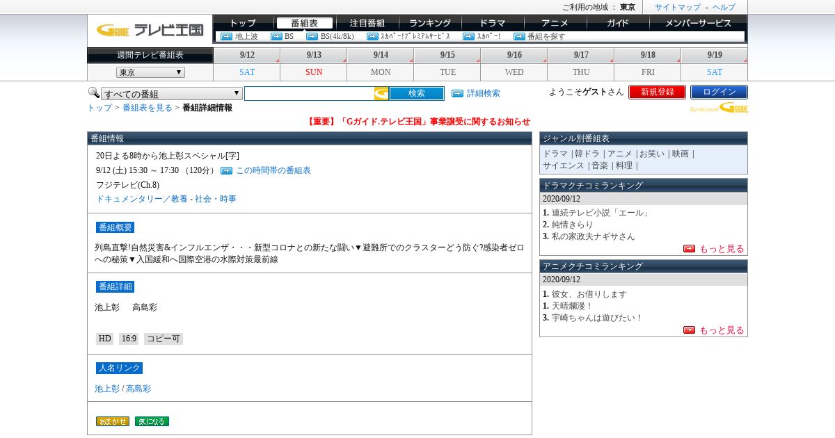Open the メンバーサービス menu tab
This screenshot has width=835, height=438.
tap(698, 23)
